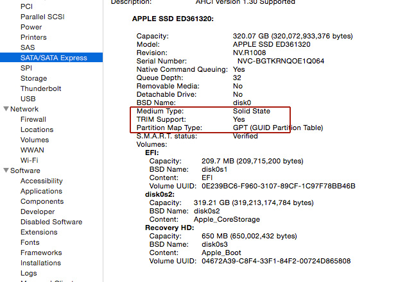
Task: Click the Model value APPLE SSD ED361320
Action: [272, 44]
